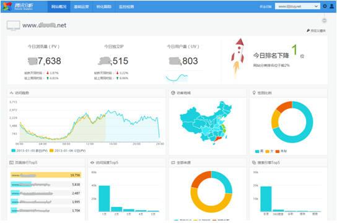This screenshot has height=223, width=337.
Task: Open the third top navigation tab
Action: click(104, 7)
